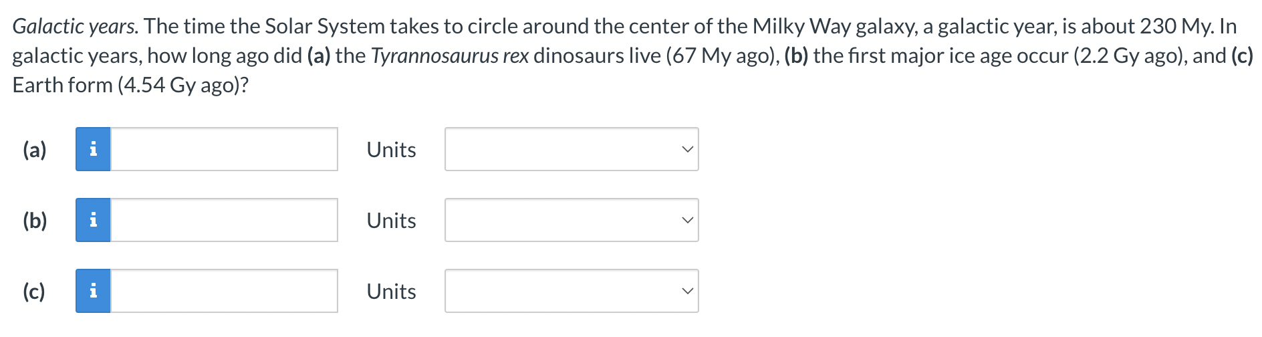Click the Units label in row (c)
This screenshot has width=1262, height=337.
(391, 292)
